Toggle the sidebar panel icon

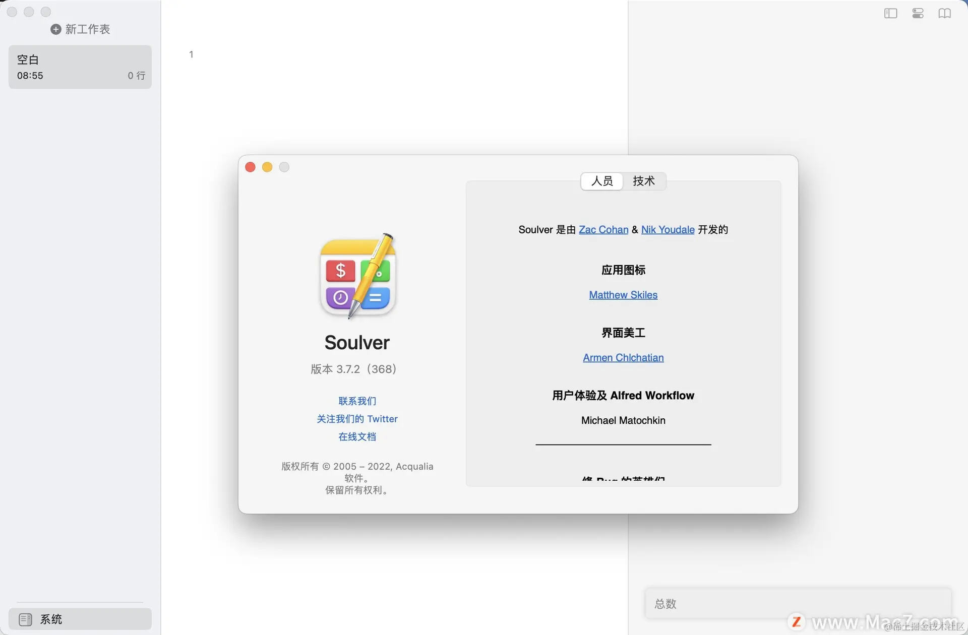click(x=890, y=14)
